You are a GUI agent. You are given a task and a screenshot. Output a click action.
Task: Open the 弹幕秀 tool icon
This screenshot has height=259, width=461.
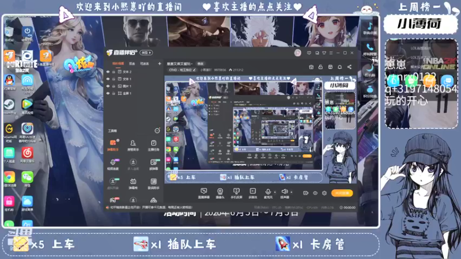point(133,181)
